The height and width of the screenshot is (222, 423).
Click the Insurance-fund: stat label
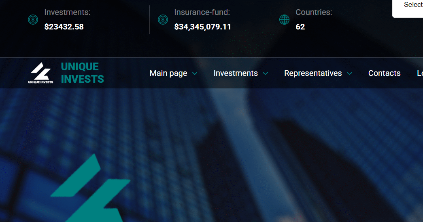click(202, 12)
